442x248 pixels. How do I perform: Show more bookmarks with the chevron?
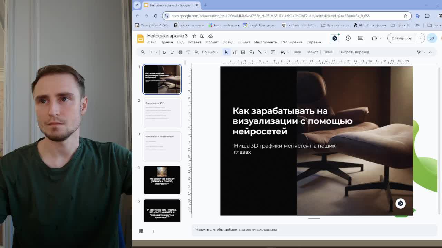click(x=417, y=25)
